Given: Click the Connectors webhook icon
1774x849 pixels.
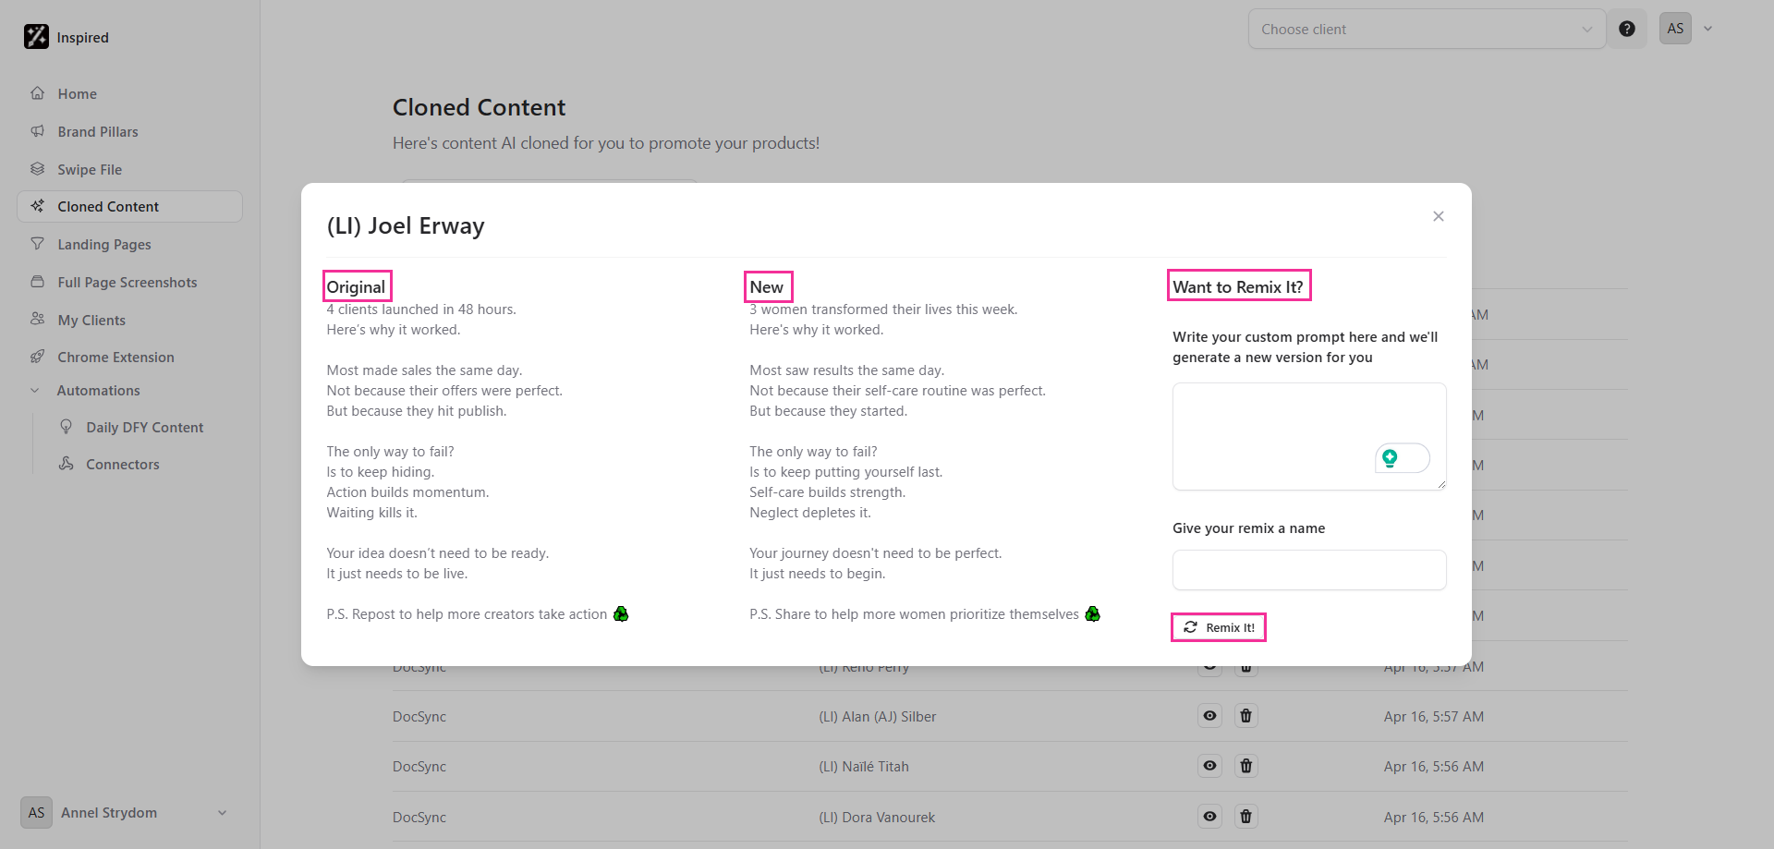Looking at the screenshot, I should coord(66,464).
